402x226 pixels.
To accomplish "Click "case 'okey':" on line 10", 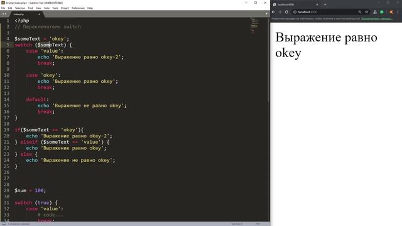I will tap(43, 75).
